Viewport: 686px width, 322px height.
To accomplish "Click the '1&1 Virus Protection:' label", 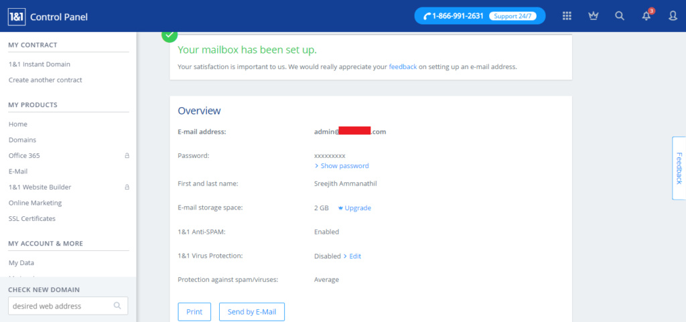I will coord(210,256).
